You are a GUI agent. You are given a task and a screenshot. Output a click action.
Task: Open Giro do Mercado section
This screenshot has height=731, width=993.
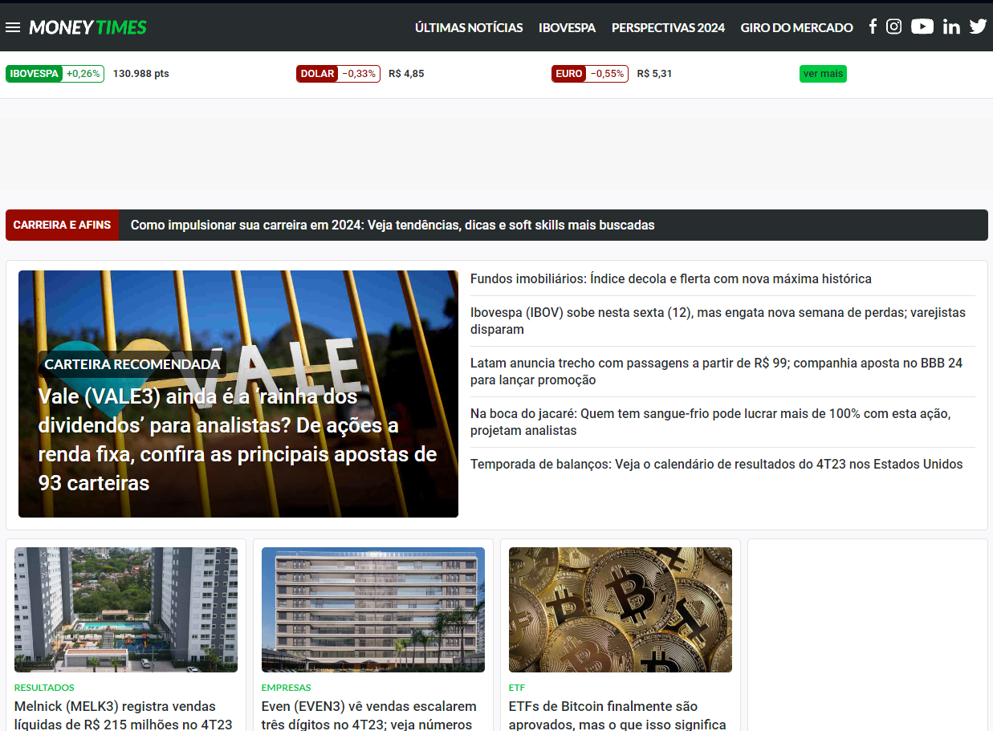796,27
